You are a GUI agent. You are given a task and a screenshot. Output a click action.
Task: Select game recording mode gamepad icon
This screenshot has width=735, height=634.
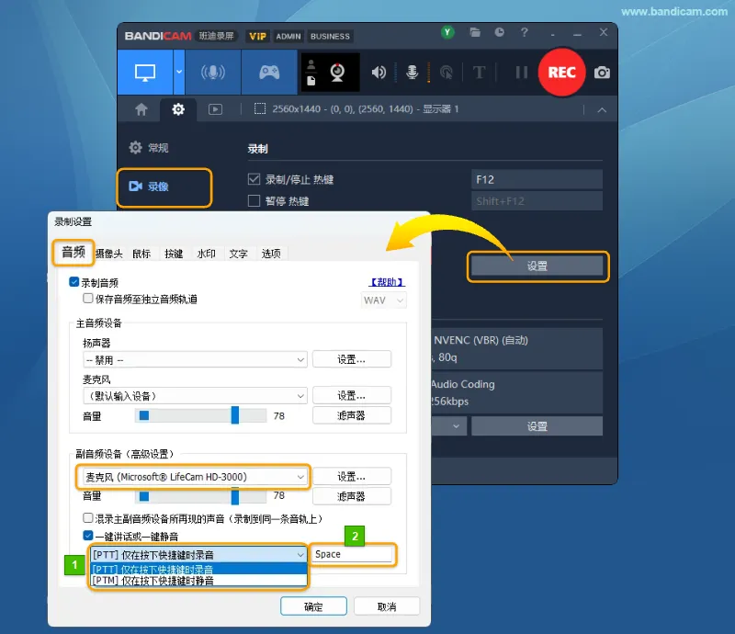pos(269,73)
